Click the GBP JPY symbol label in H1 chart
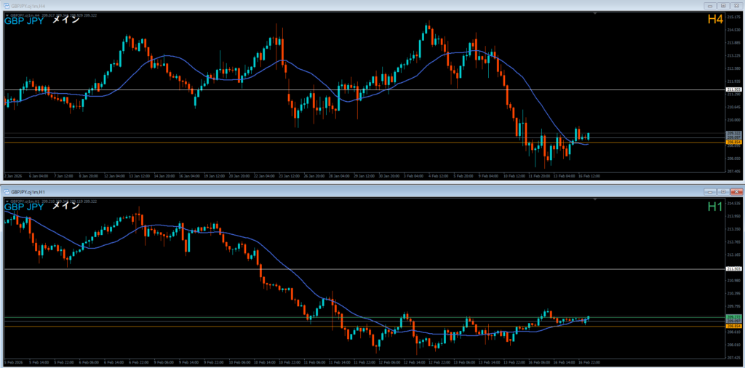Image resolution: width=745 pixels, height=368 pixels. 24,207
